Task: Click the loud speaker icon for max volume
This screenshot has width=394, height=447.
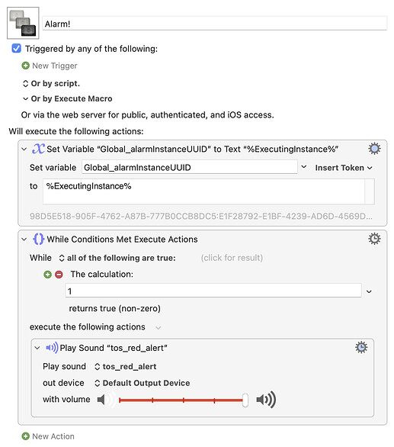Action: click(266, 400)
